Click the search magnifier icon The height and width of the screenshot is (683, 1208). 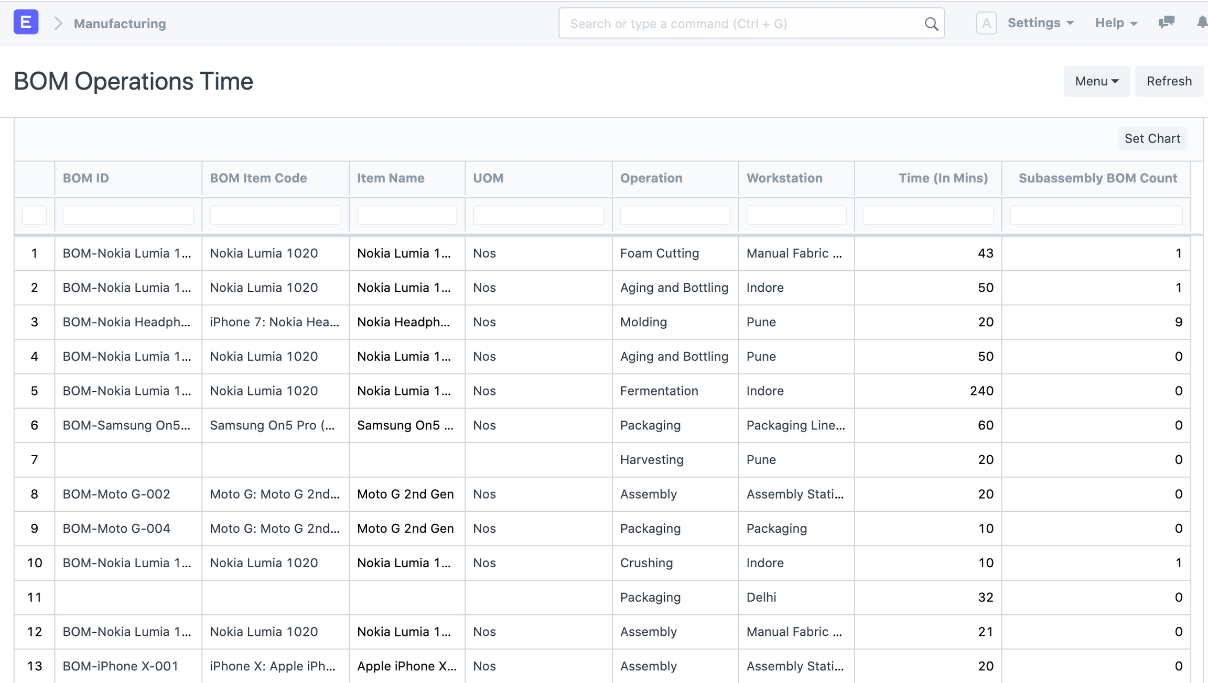[x=931, y=24]
